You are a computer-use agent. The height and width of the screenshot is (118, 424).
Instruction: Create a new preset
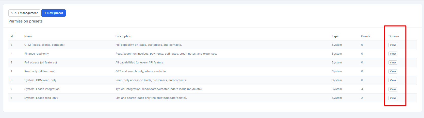pos(54,13)
